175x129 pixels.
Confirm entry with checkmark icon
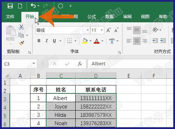(x=67, y=64)
